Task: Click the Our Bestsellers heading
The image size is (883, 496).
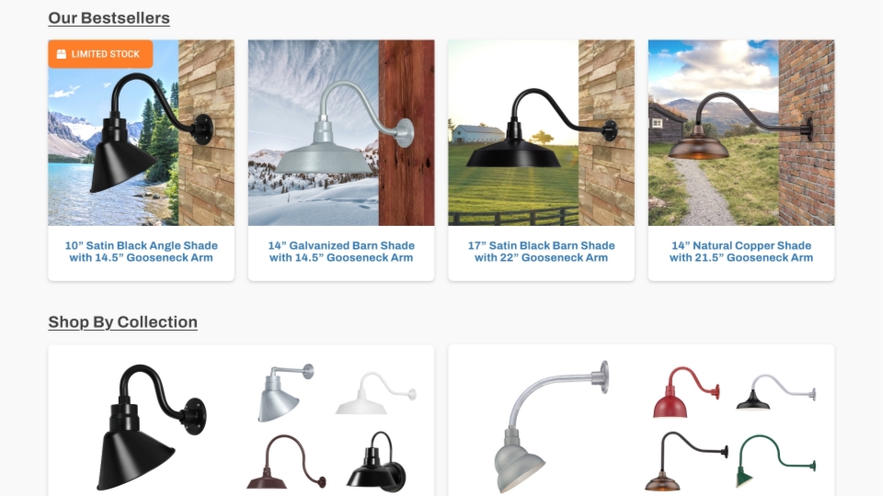Action: click(109, 18)
